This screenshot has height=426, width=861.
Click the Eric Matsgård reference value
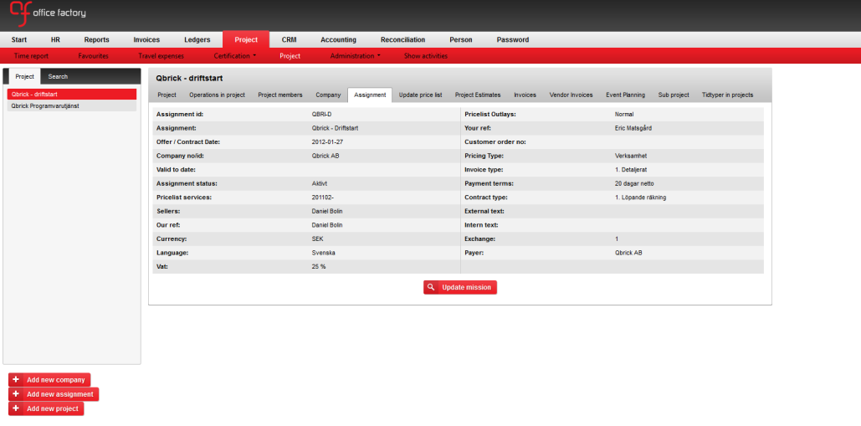pyautogui.click(x=633, y=128)
